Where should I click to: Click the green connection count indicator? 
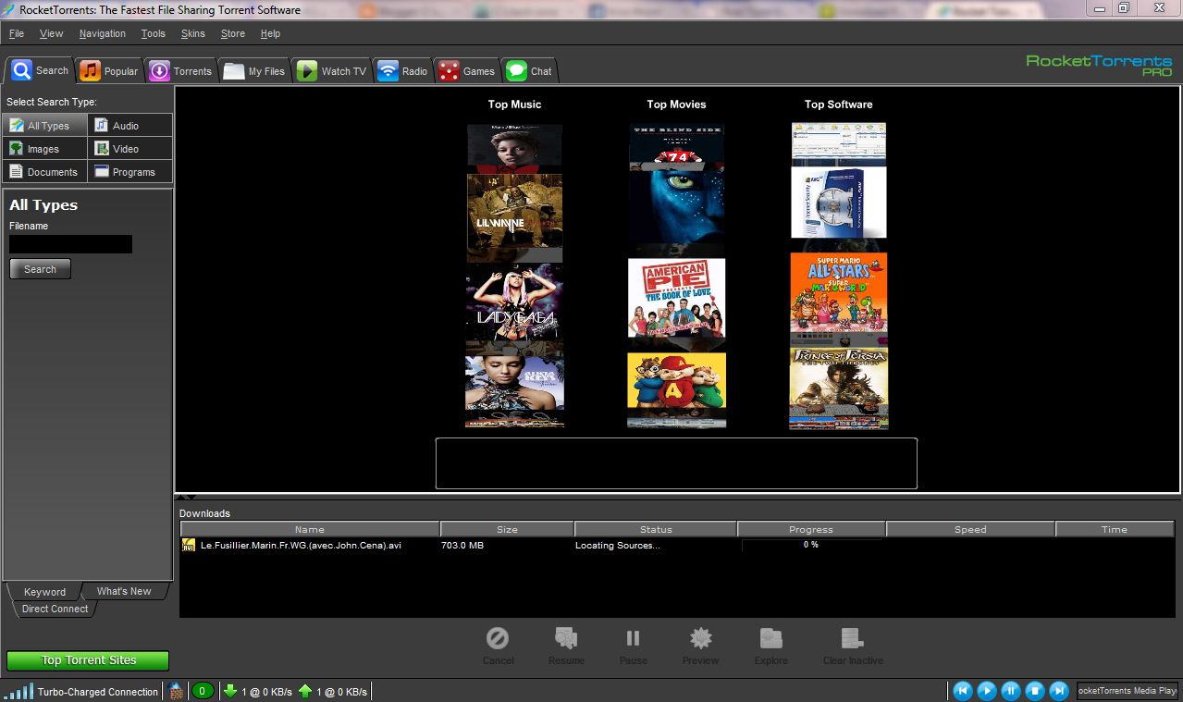pos(203,691)
